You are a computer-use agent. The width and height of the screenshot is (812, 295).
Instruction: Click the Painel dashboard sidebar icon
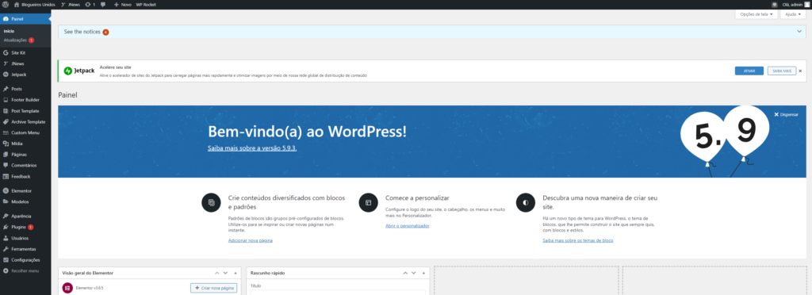(x=6, y=18)
